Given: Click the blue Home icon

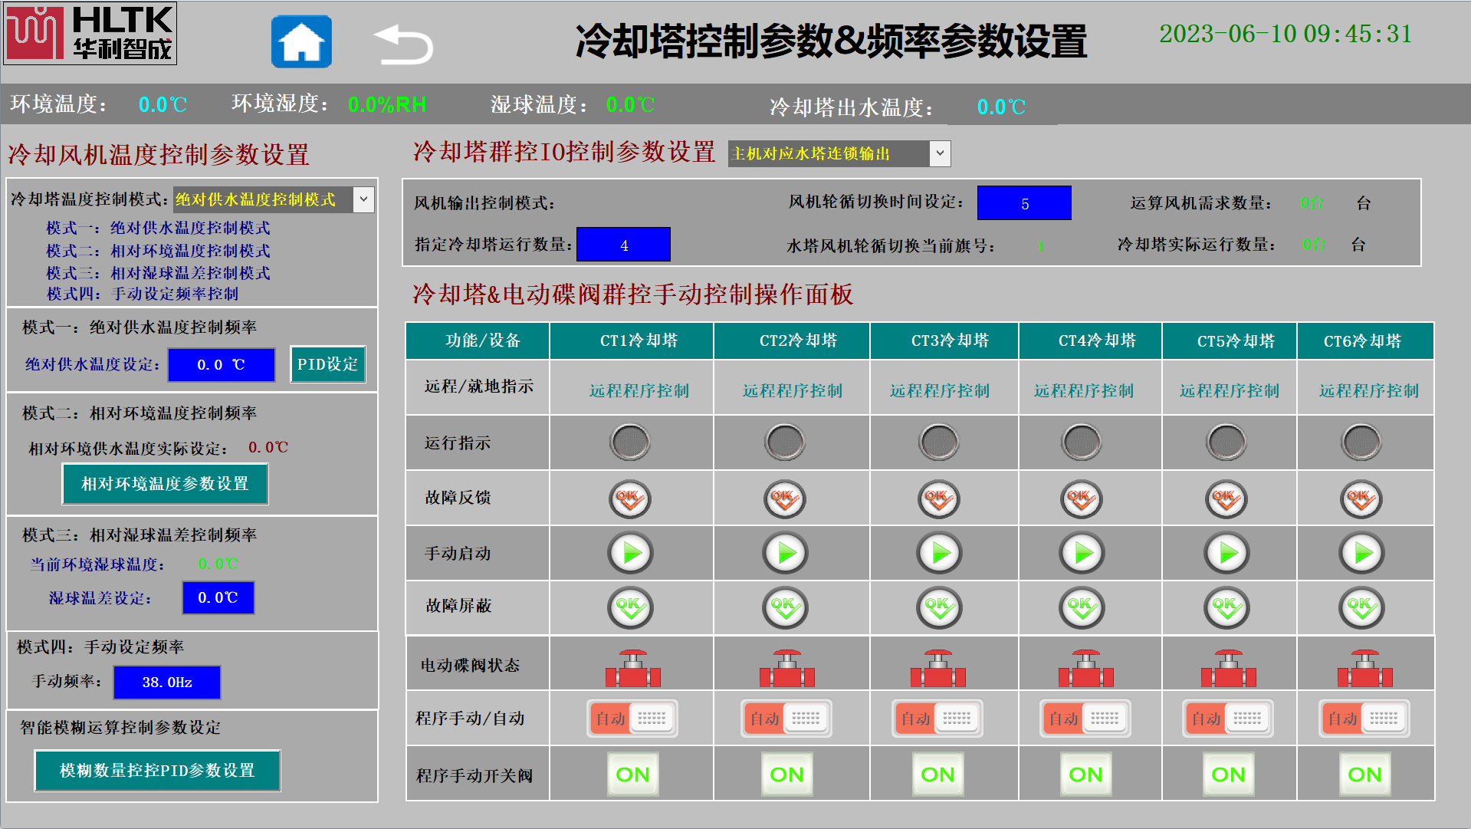Looking at the screenshot, I should (x=301, y=42).
